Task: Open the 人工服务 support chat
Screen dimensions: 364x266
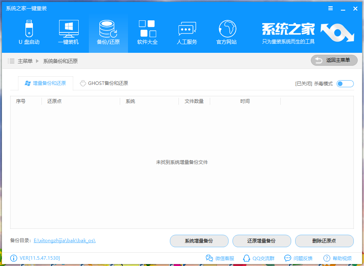Action: (187, 32)
